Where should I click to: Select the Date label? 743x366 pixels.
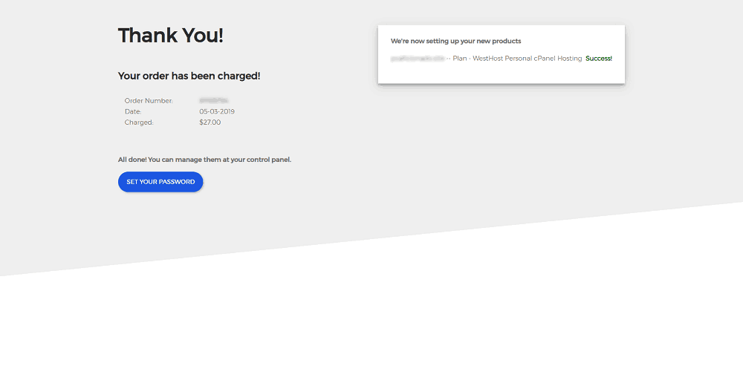click(x=133, y=112)
